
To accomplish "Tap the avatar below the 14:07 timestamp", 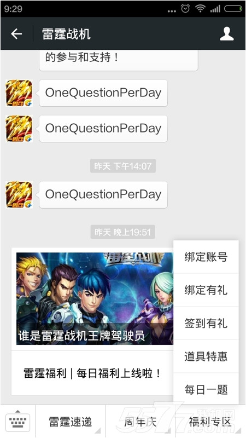I will pyautogui.click(x=19, y=195).
